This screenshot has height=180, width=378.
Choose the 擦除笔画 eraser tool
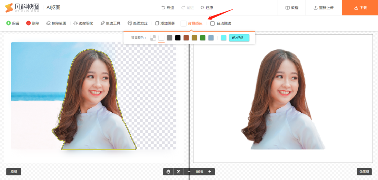(x=56, y=23)
